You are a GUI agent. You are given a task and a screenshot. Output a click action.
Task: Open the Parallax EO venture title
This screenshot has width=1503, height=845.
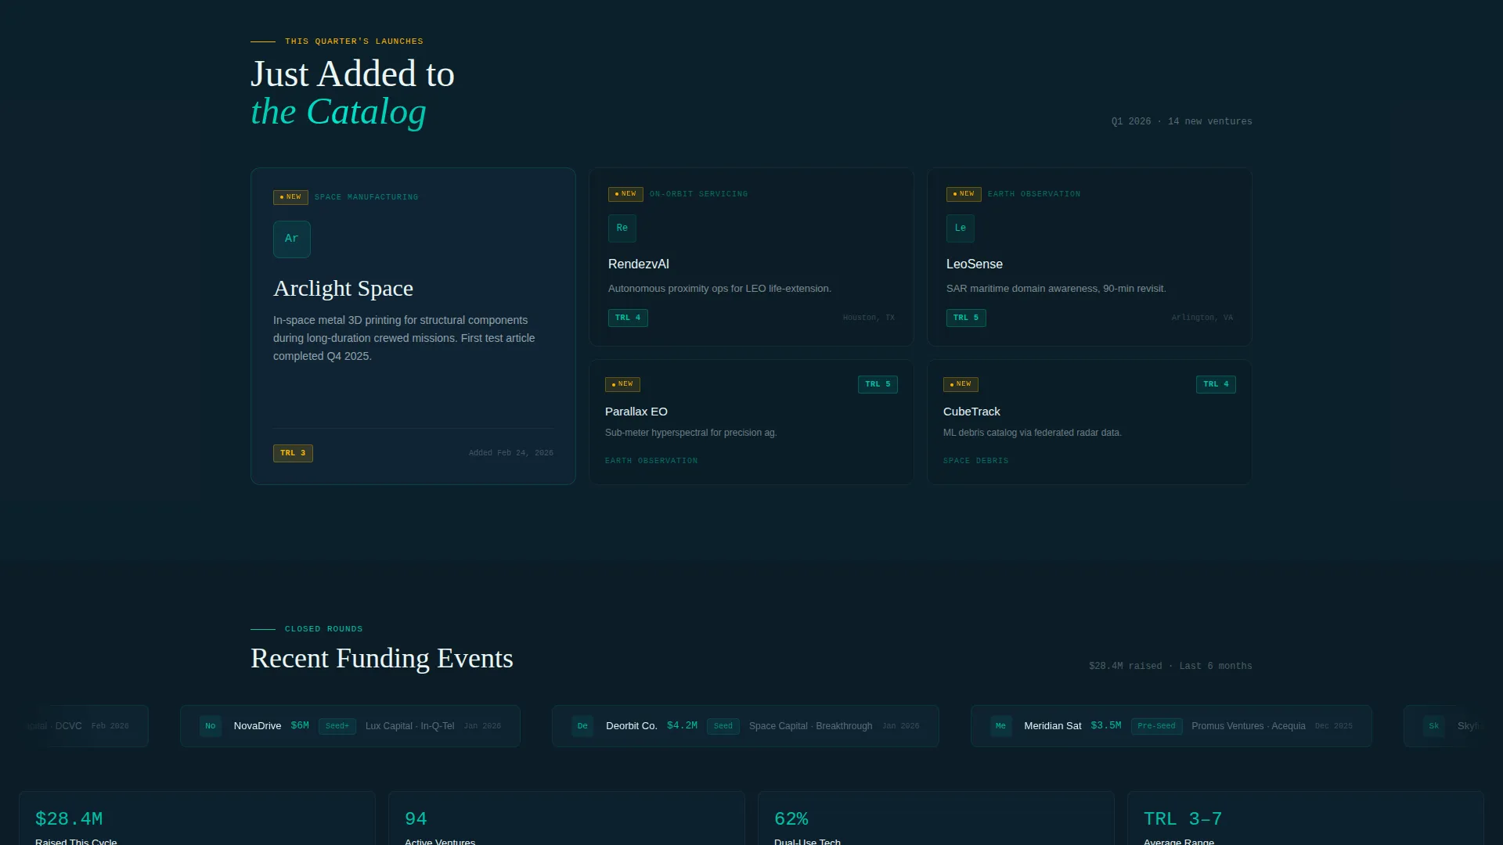tap(636, 412)
